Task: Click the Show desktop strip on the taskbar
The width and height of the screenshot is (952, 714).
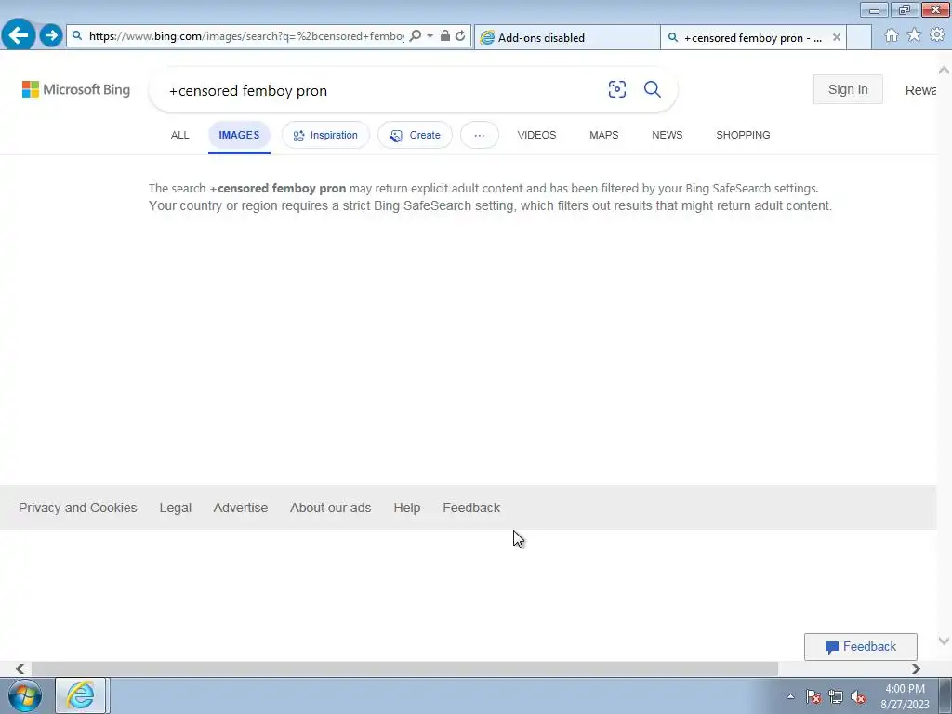Action: [x=945, y=695]
